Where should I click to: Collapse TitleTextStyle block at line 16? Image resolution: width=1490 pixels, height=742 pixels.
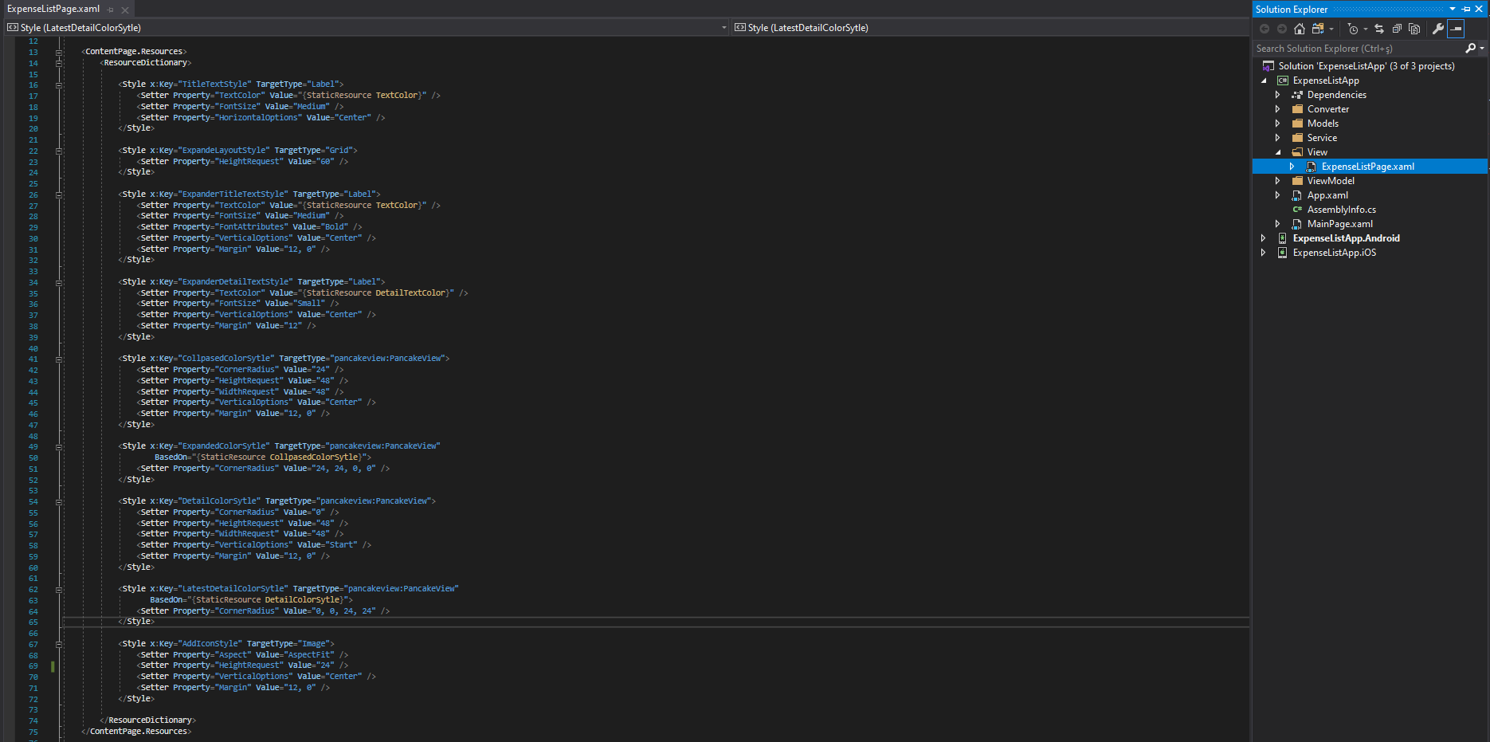[59, 84]
